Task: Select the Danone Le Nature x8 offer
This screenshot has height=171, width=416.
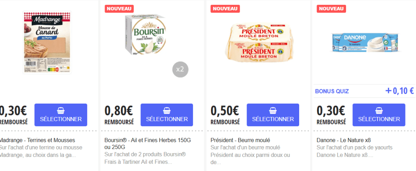Action: (x=379, y=115)
